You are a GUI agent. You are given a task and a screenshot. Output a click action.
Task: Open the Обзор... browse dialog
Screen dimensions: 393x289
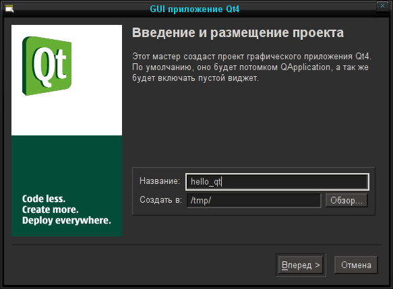click(x=346, y=200)
